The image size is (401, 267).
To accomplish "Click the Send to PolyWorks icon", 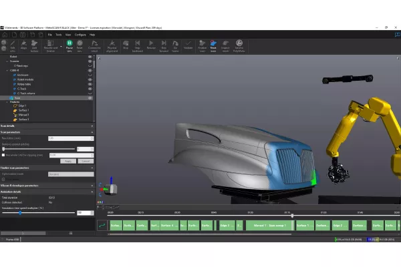I will tap(239, 45).
